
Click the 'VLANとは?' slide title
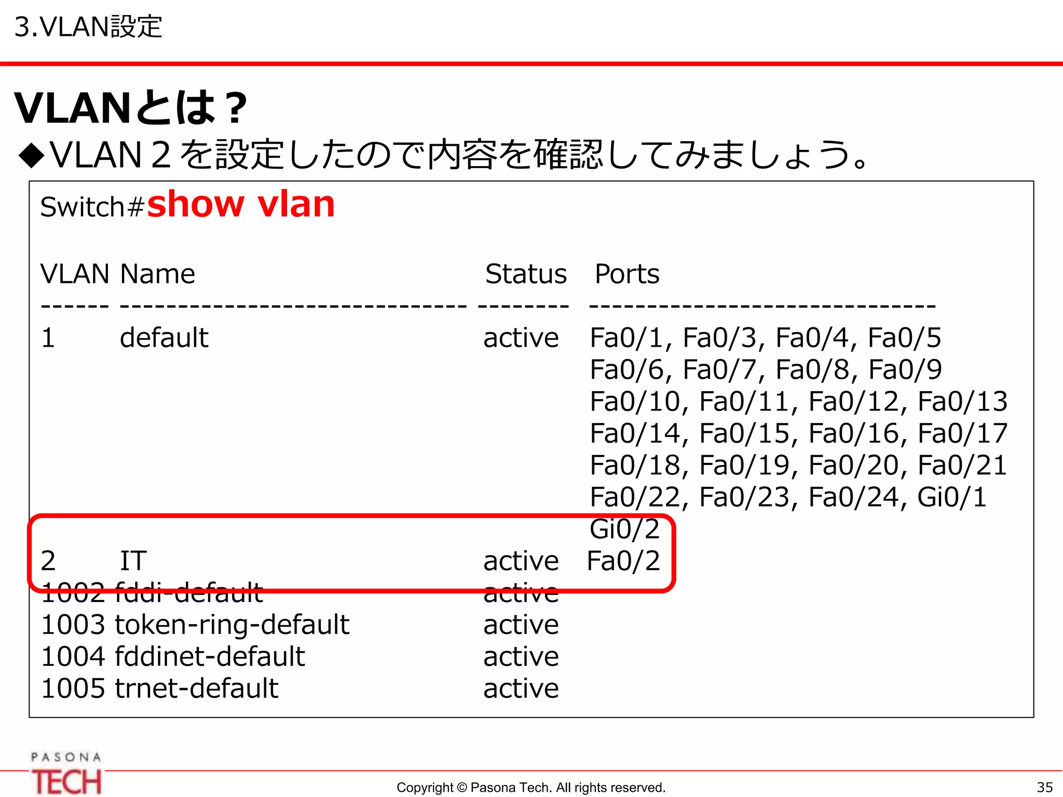tap(131, 108)
